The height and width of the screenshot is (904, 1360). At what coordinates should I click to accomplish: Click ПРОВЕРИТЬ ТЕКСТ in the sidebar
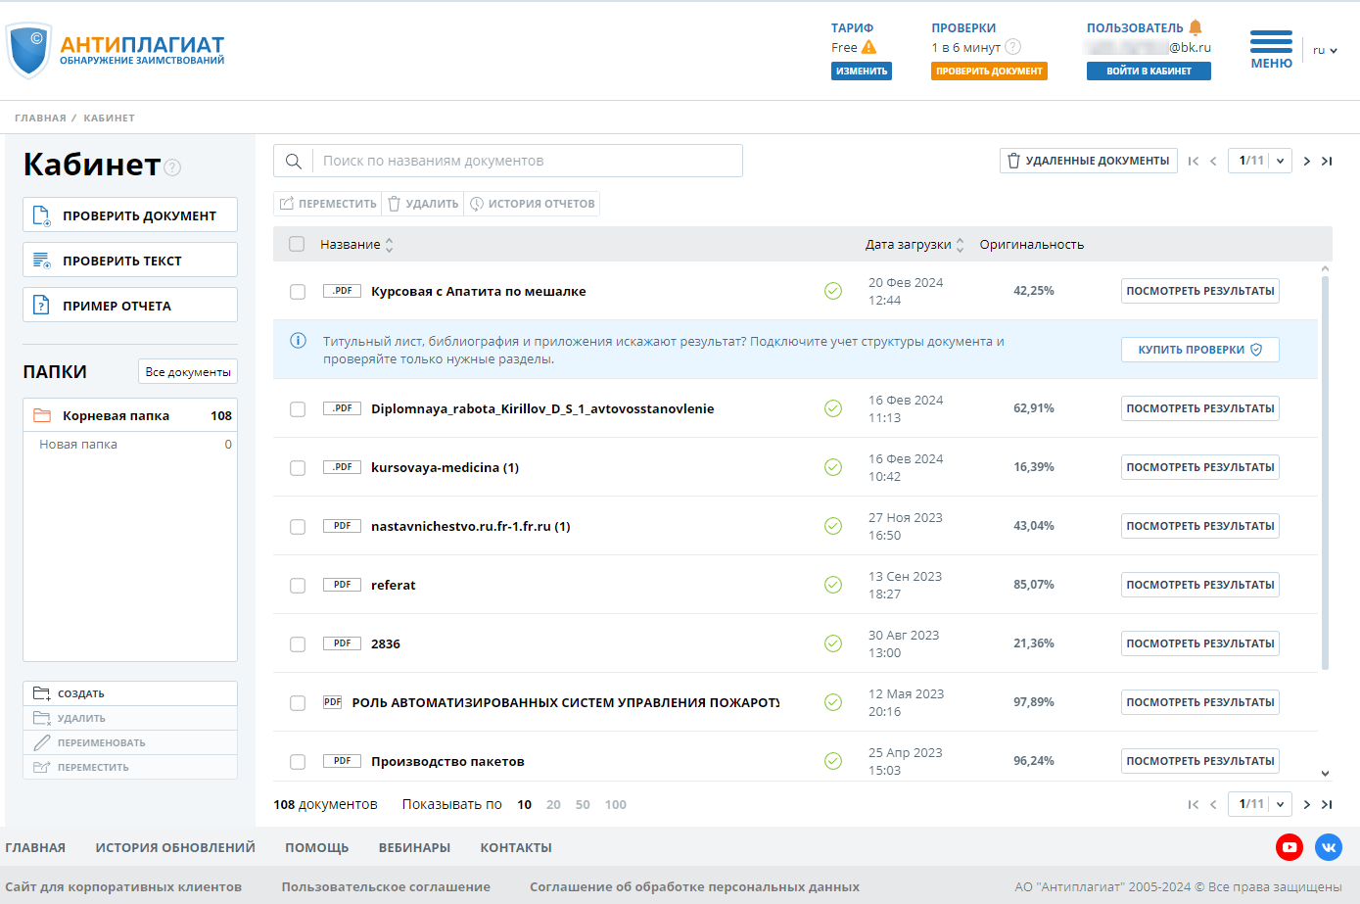click(x=130, y=261)
